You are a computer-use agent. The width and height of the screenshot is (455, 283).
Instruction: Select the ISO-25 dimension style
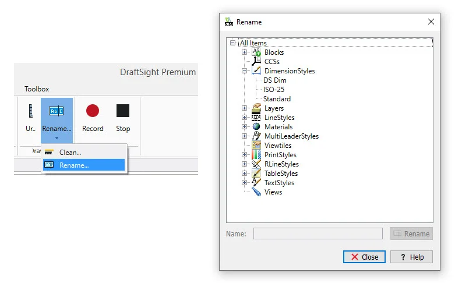[274, 90]
